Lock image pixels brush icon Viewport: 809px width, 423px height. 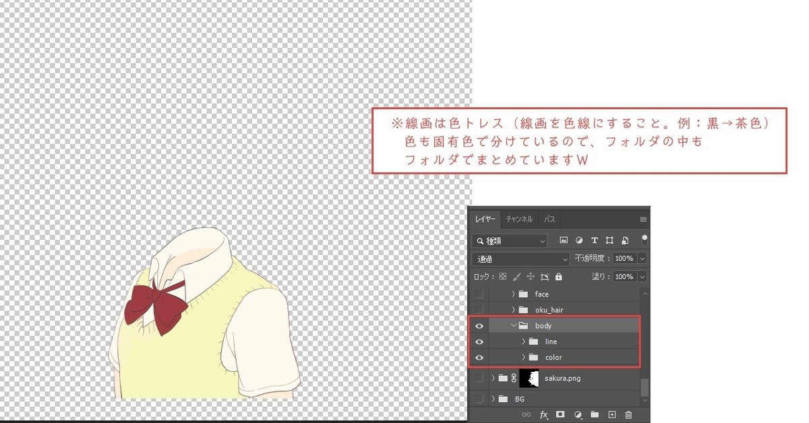tap(517, 277)
